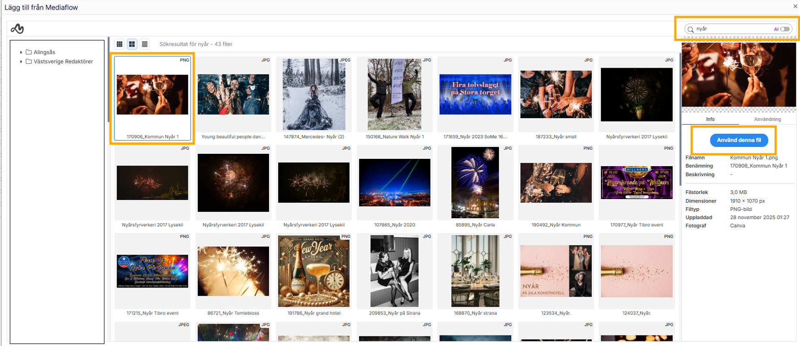Image resolution: width=800 pixels, height=346 pixels.
Task: Select the 191786_Nyår grand hotel thumbnail
Action: [x=314, y=271]
